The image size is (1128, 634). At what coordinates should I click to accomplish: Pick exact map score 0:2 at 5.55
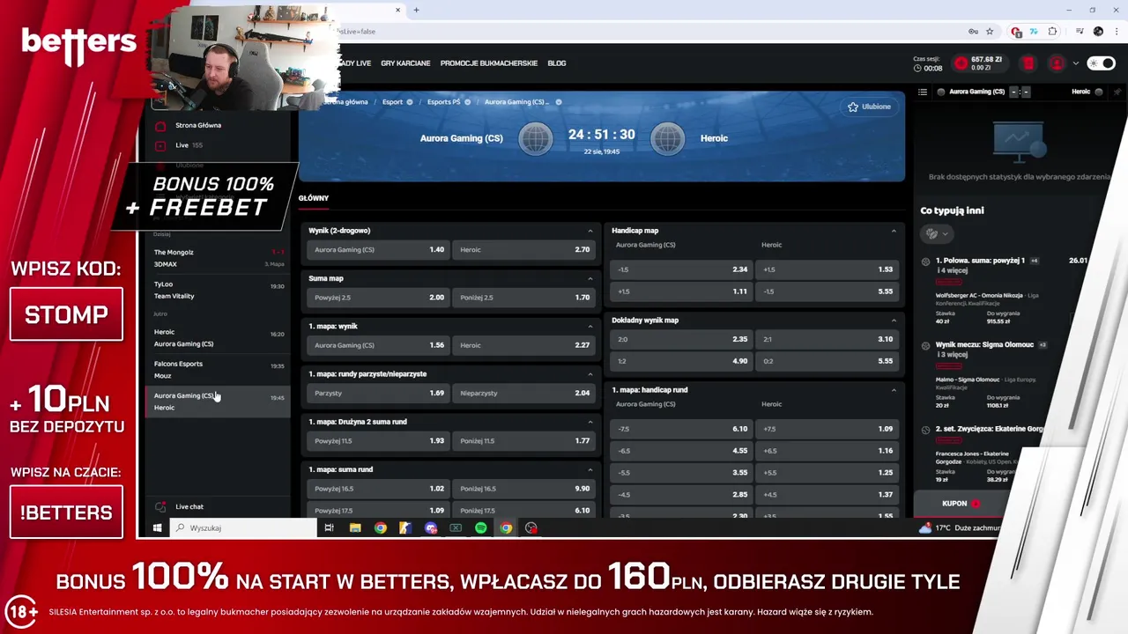827,361
